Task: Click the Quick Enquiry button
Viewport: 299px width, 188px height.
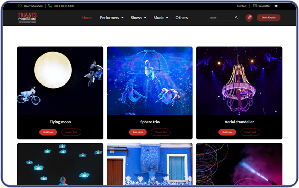Action: 269,18
